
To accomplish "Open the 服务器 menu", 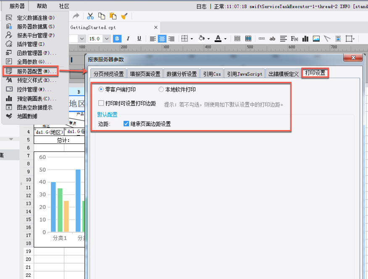I will click(17, 6).
